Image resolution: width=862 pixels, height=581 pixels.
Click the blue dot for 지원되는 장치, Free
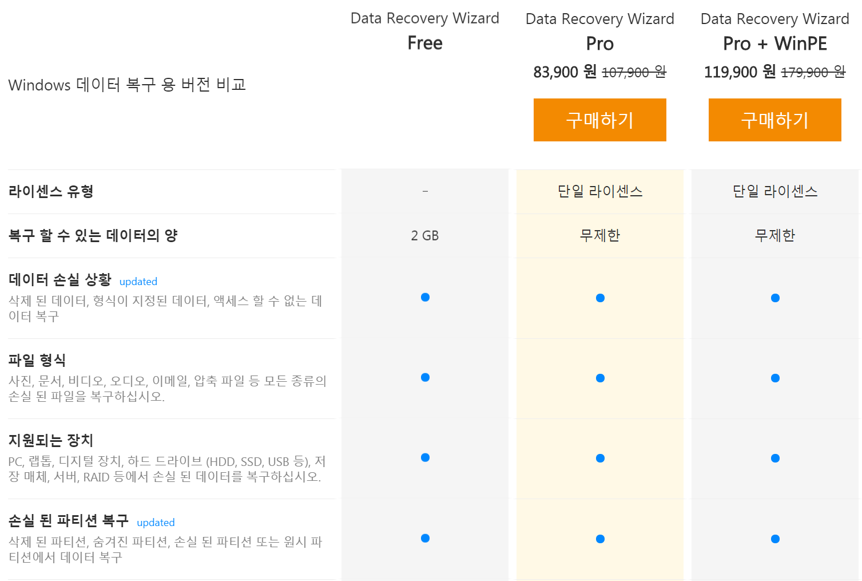point(425,457)
